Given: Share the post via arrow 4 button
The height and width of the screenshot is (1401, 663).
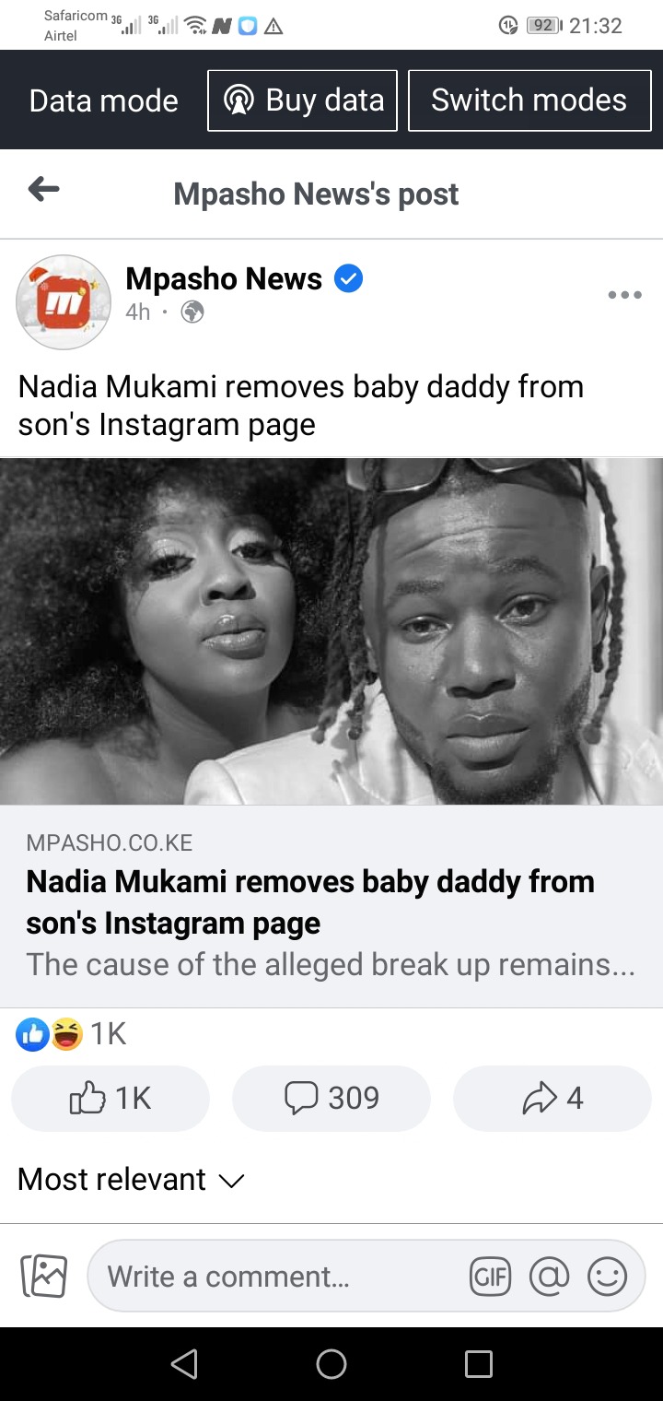Looking at the screenshot, I should point(552,1098).
